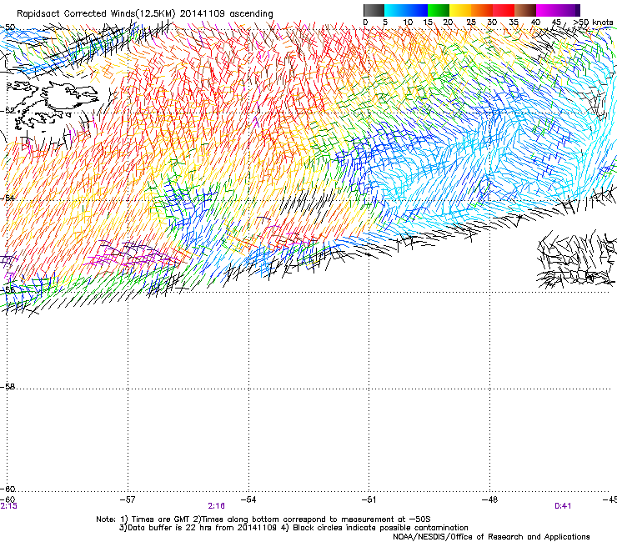The image size is (617, 542).
Task: Click the -48 longitude axis label
Action: pyautogui.click(x=489, y=499)
